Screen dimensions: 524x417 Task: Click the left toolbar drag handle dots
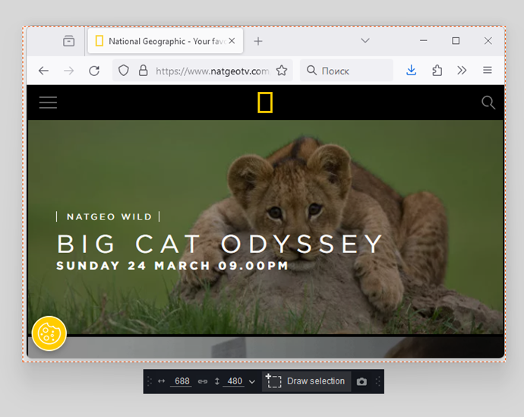pos(150,381)
